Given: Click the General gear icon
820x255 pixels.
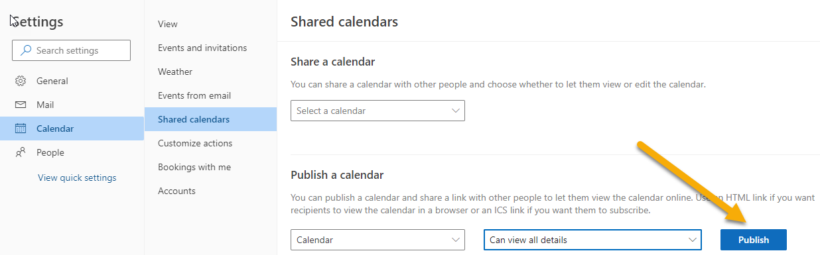Looking at the screenshot, I should click(x=21, y=81).
